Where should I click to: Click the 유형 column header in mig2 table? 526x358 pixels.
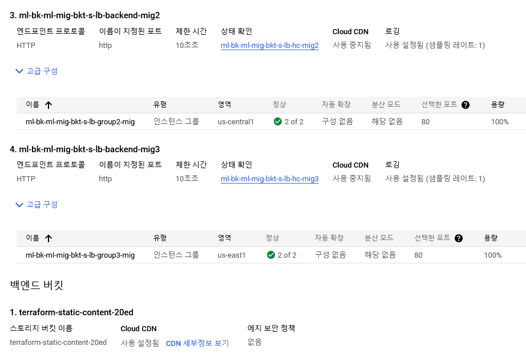tap(160, 105)
